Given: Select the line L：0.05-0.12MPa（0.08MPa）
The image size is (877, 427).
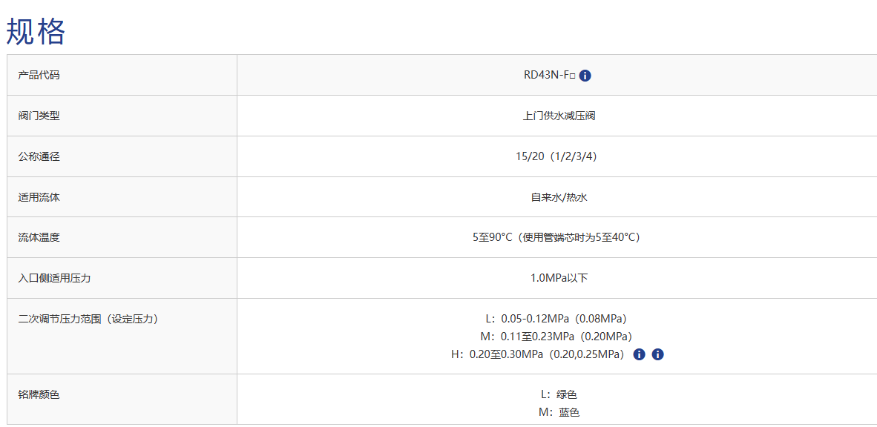Looking at the screenshot, I should point(558,319).
